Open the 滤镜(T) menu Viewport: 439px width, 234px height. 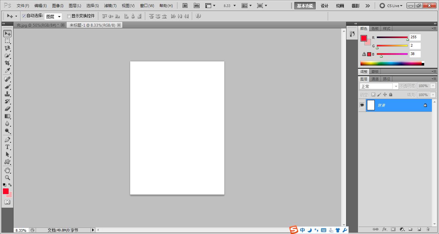coord(110,6)
